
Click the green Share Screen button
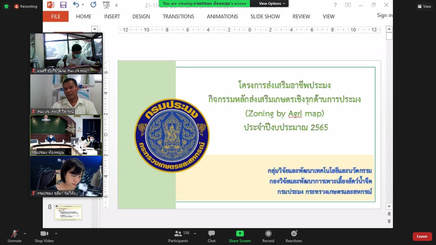pyautogui.click(x=240, y=236)
